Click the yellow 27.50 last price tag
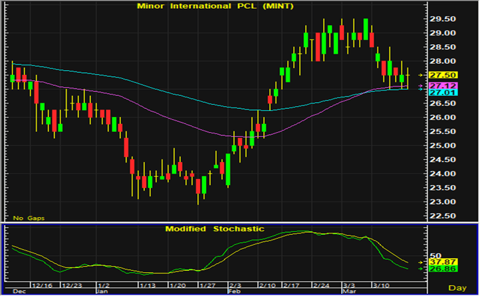Viewport: 480px width, 296px height. click(441, 75)
